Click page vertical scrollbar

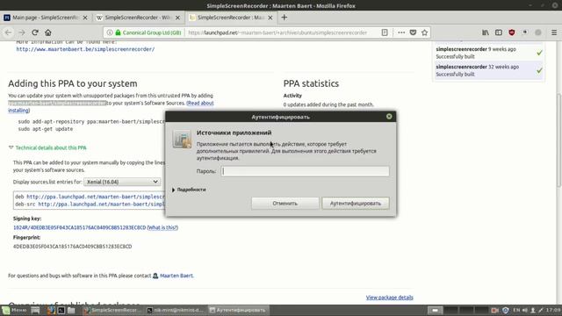click(x=558, y=140)
